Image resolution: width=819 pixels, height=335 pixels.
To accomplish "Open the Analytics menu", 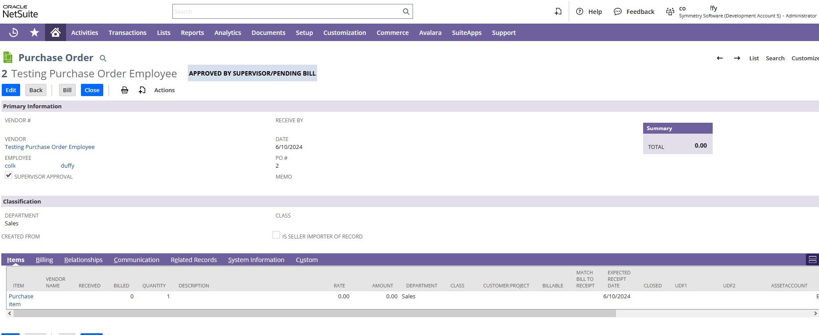I will (x=227, y=32).
